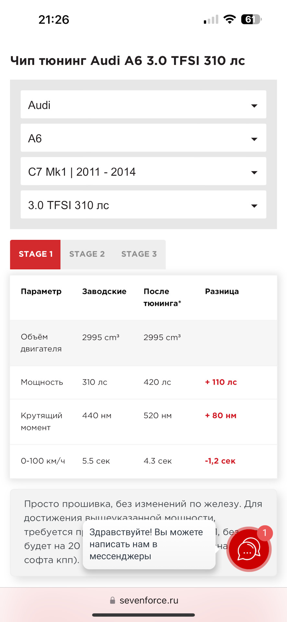
Task: Open the red chat messenger button
Action: tap(249, 549)
